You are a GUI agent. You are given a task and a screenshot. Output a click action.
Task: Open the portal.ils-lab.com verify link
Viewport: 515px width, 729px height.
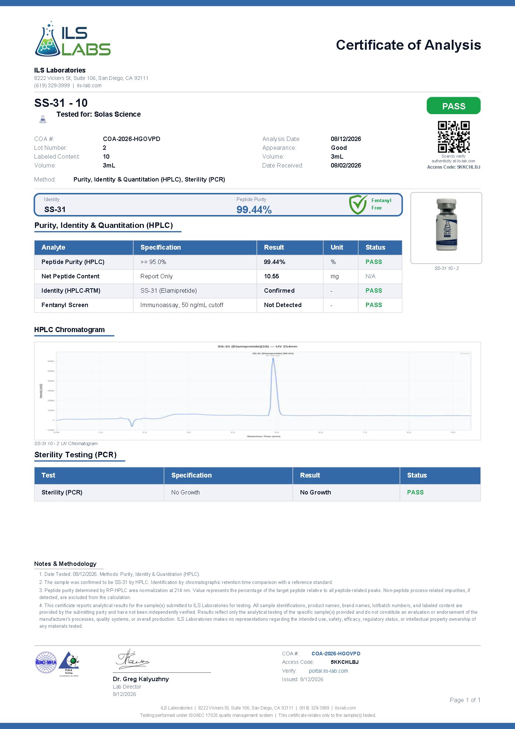coord(328,671)
